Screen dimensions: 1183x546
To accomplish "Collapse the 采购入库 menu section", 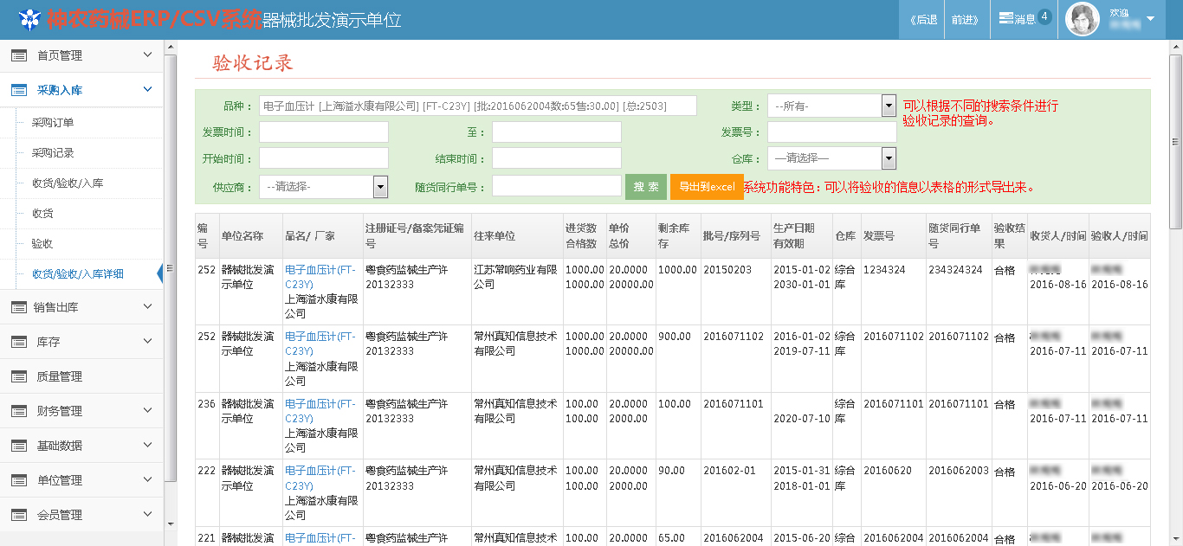I will point(147,89).
